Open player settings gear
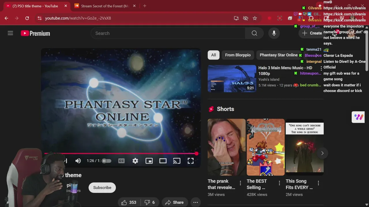 [135, 161]
